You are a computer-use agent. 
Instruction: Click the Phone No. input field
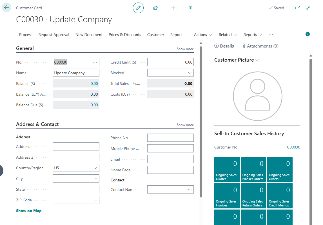click(170, 138)
